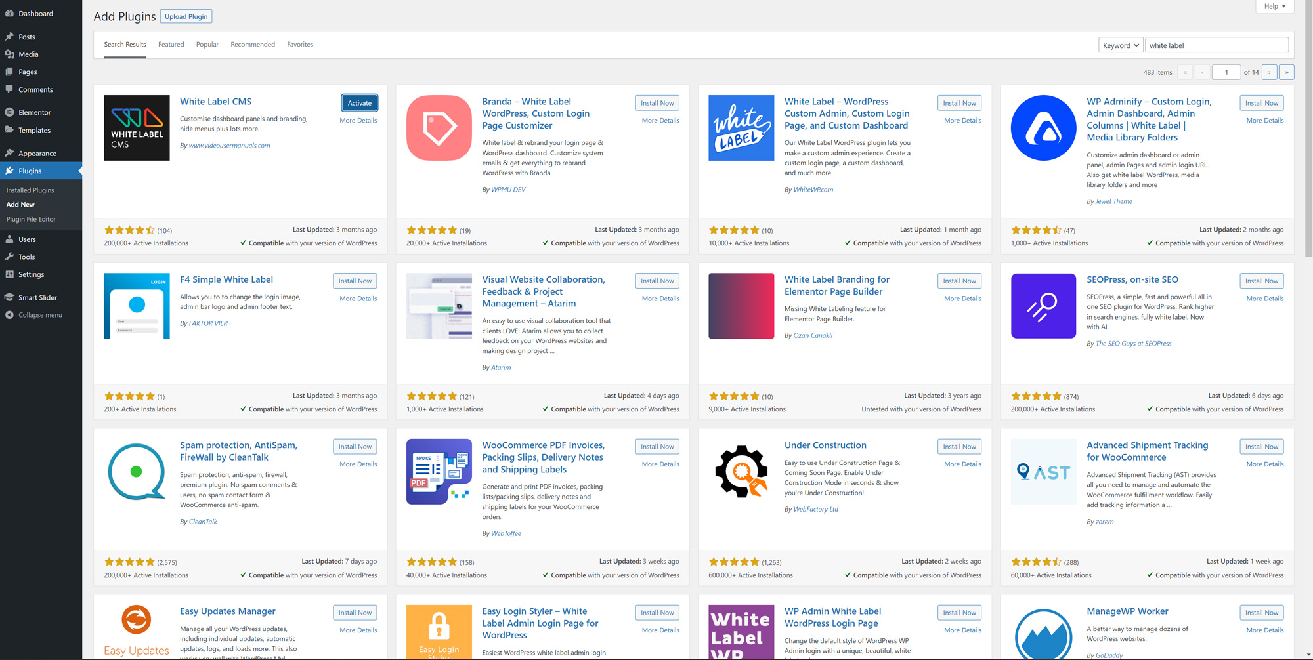Click the SEOPress purple logo

tap(1044, 306)
